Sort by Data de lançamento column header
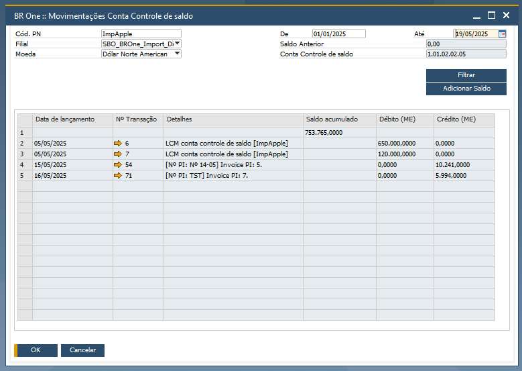The image size is (522, 371). pyautogui.click(x=72, y=119)
